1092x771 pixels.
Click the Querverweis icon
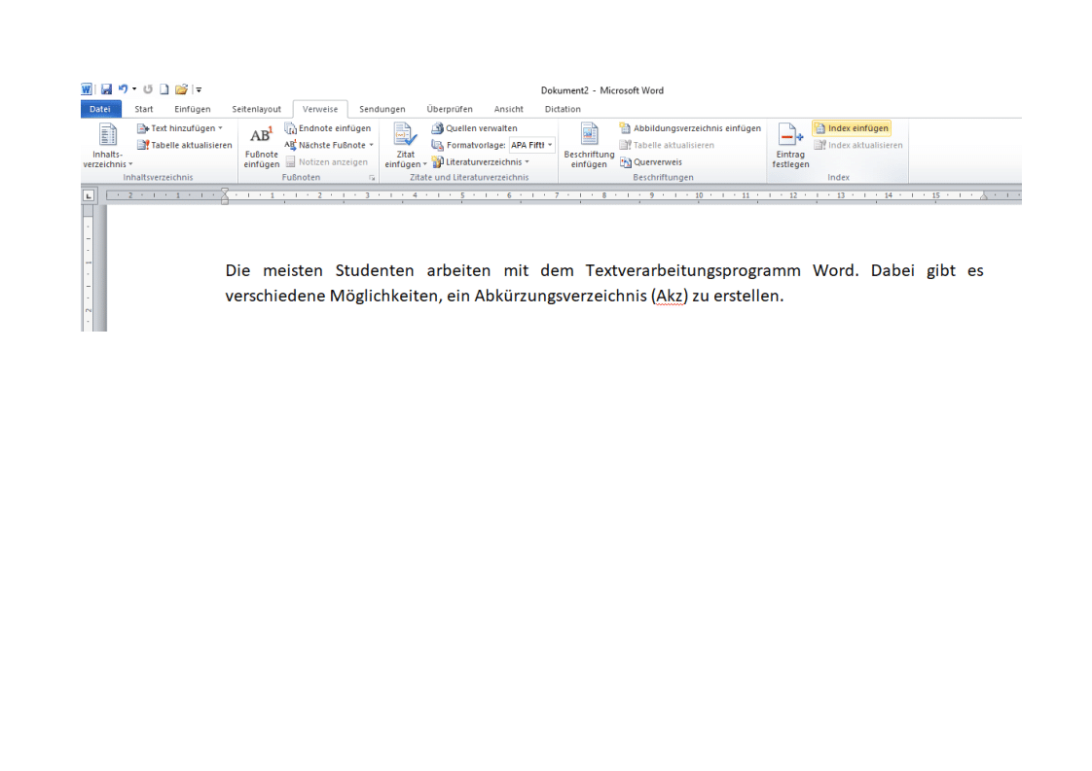626,162
